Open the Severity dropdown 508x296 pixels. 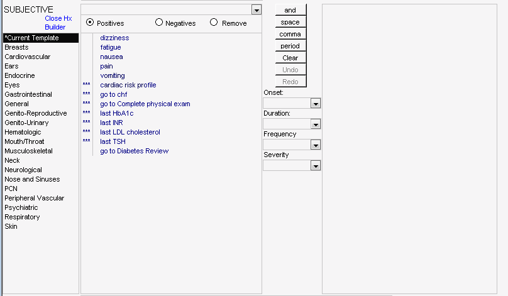coord(316,166)
